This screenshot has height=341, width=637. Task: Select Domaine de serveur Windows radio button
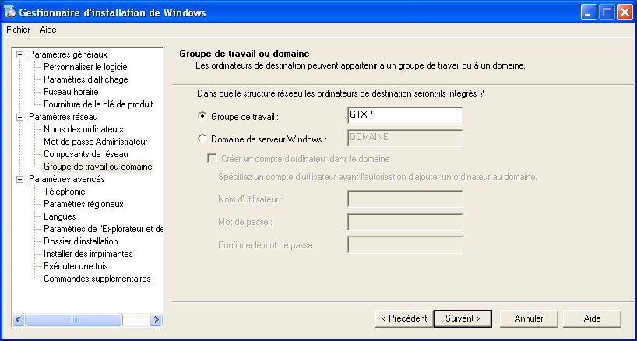pyautogui.click(x=202, y=139)
